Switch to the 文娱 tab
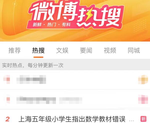The image size is (150, 123). [x=62, y=50]
